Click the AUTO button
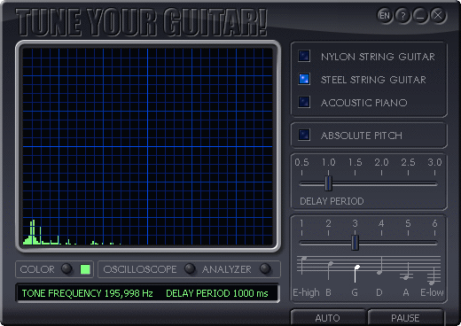This screenshot has width=461, height=326. click(327, 318)
